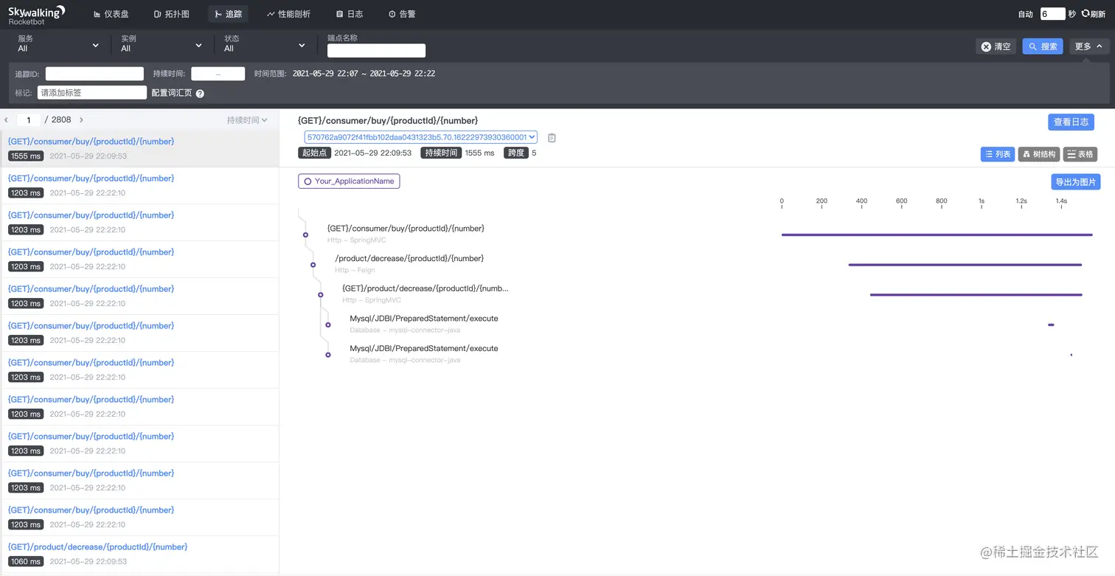Image resolution: width=1115 pixels, height=576 pixels.
Task: Go to next page of traces
Action: click(81, 119)
